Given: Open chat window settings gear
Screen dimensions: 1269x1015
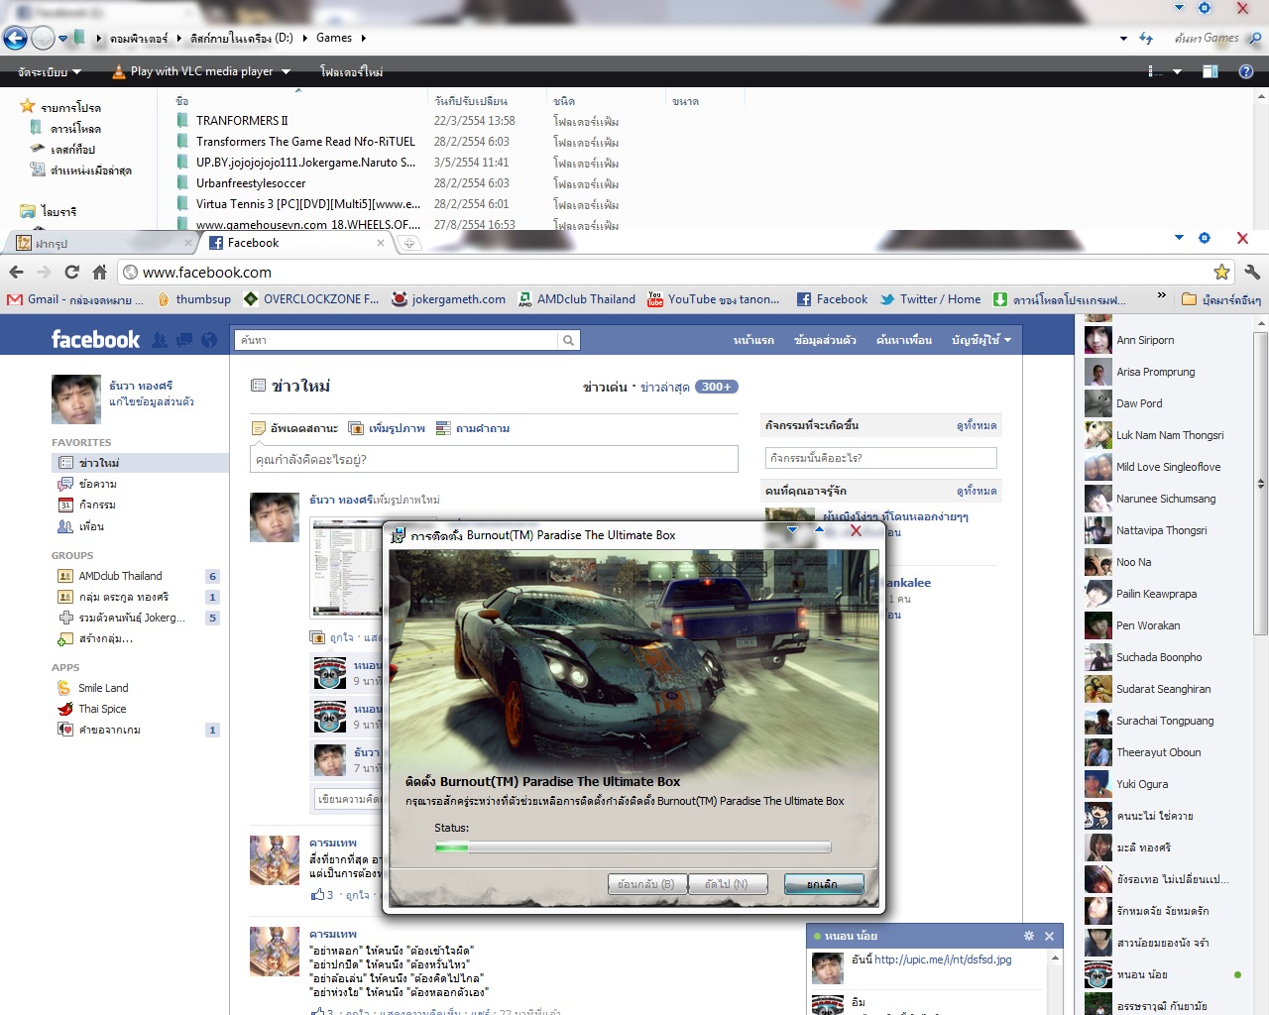Looking at the screenshot, I should click(x=1029, y=936).
